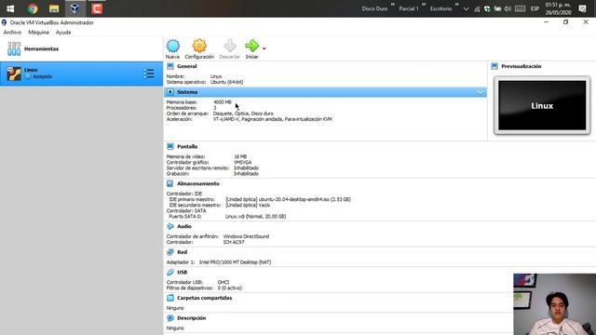Click the VirtualBox taskbar icon
The width and height of the screenshot is (596, 335).
click(74, 8)
